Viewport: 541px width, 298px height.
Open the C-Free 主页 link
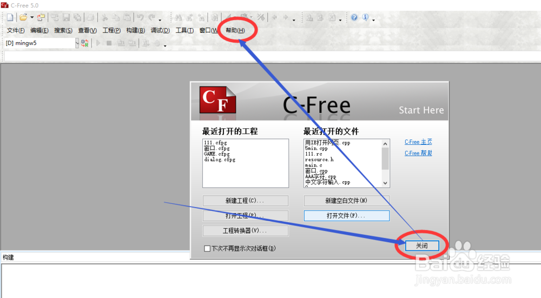point(418,142)
